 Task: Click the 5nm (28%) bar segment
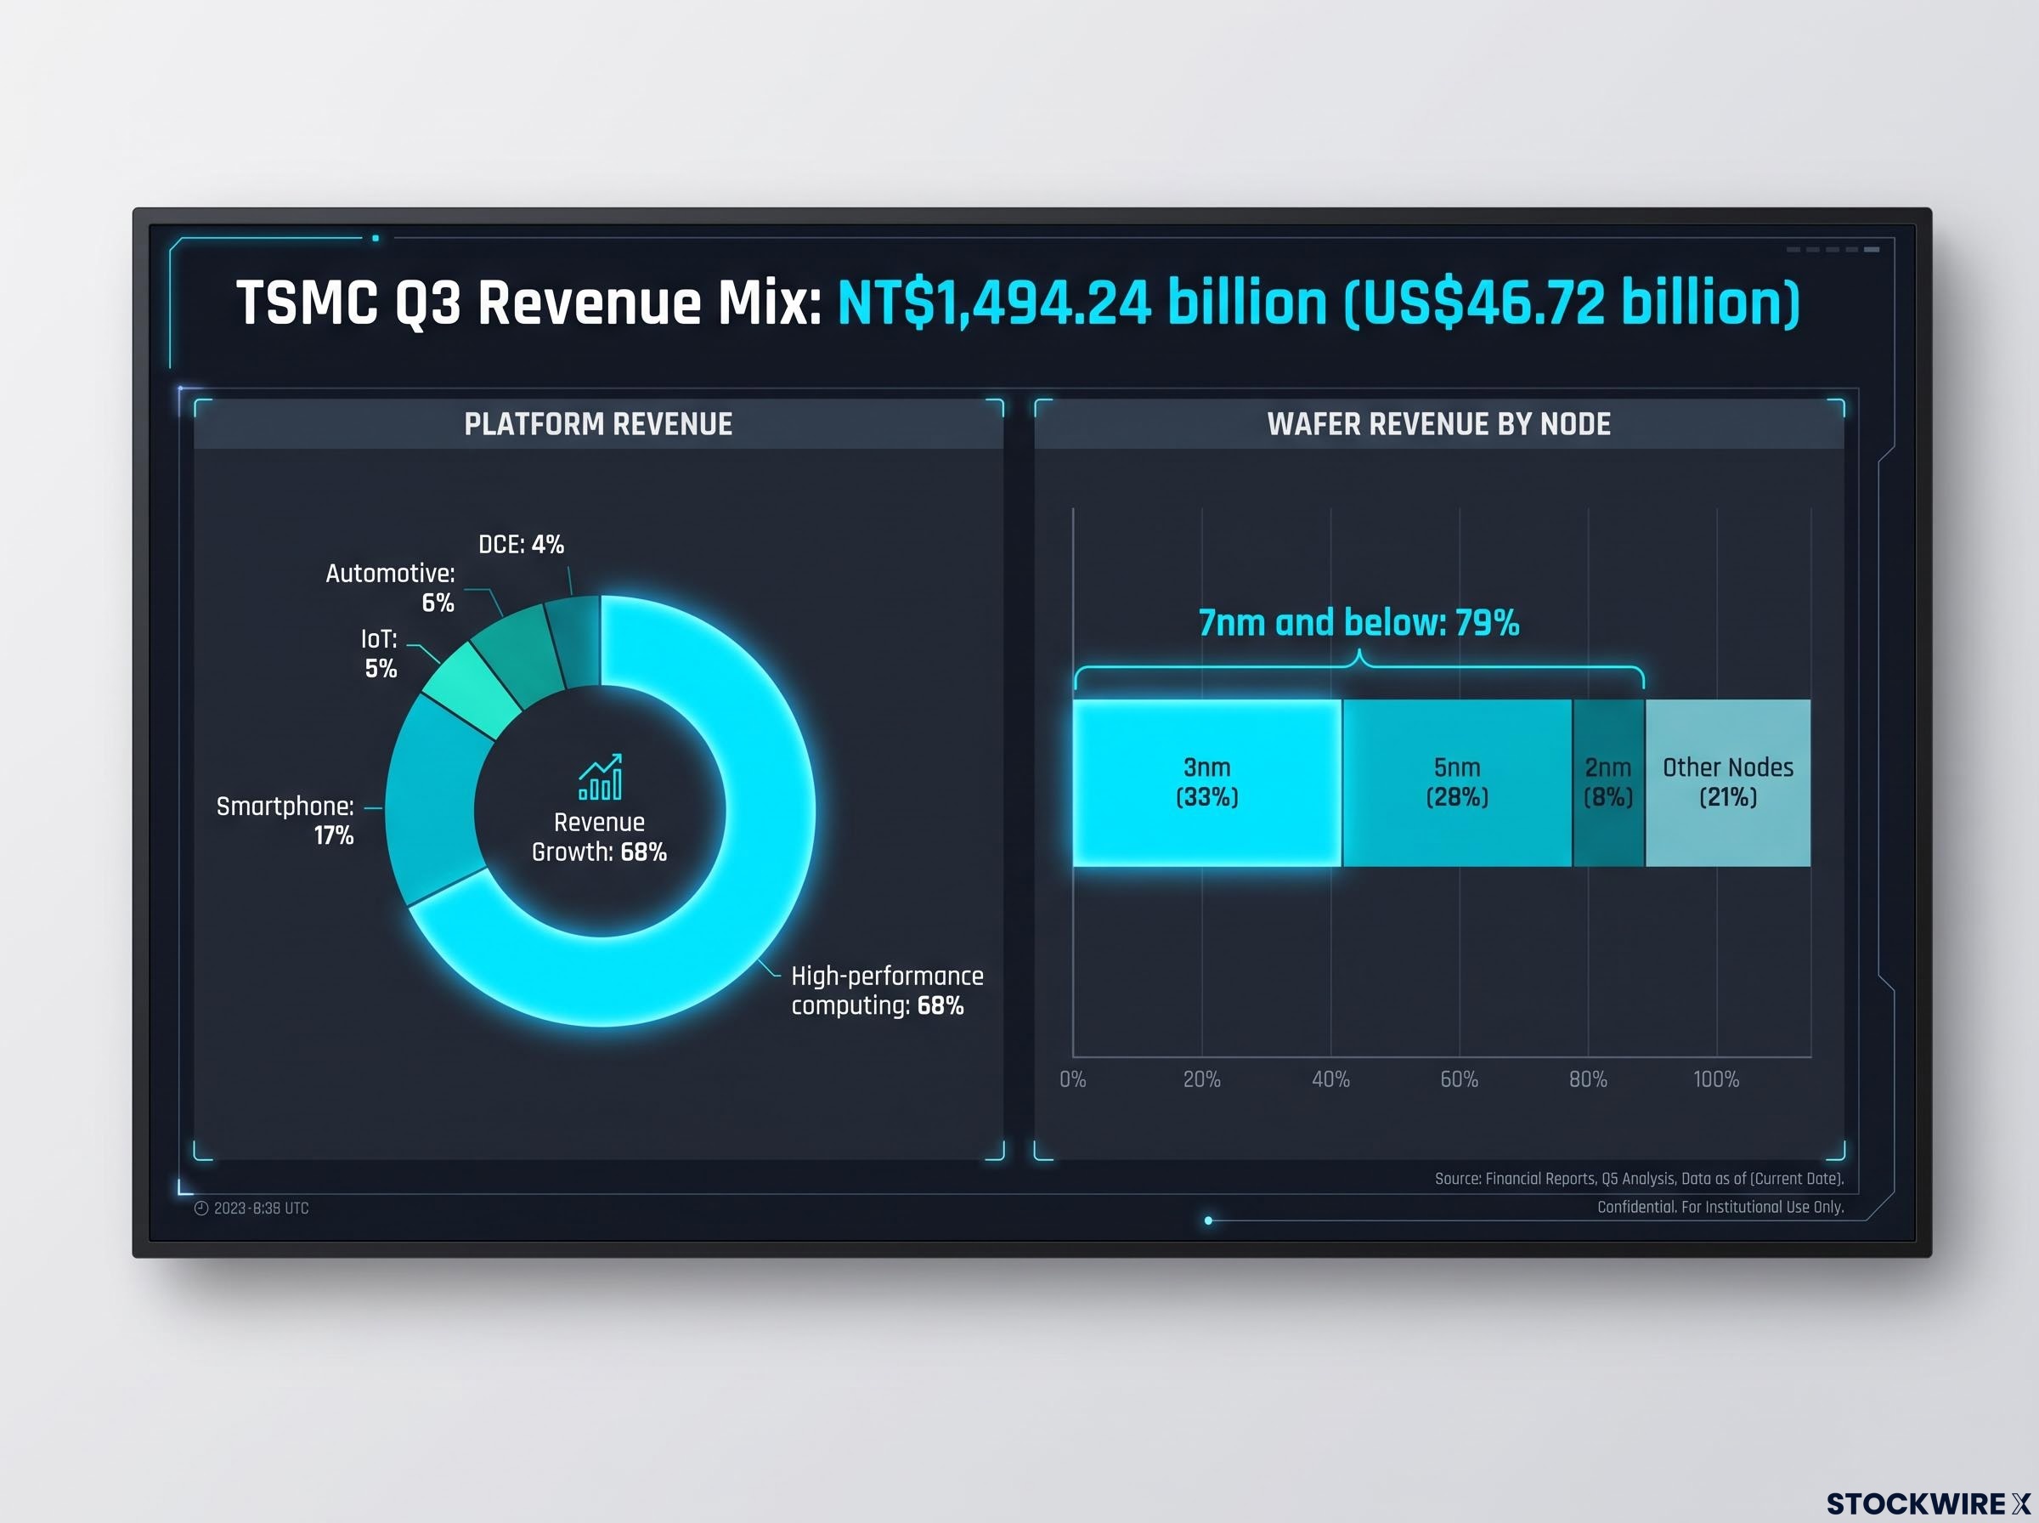(1457, 783)
